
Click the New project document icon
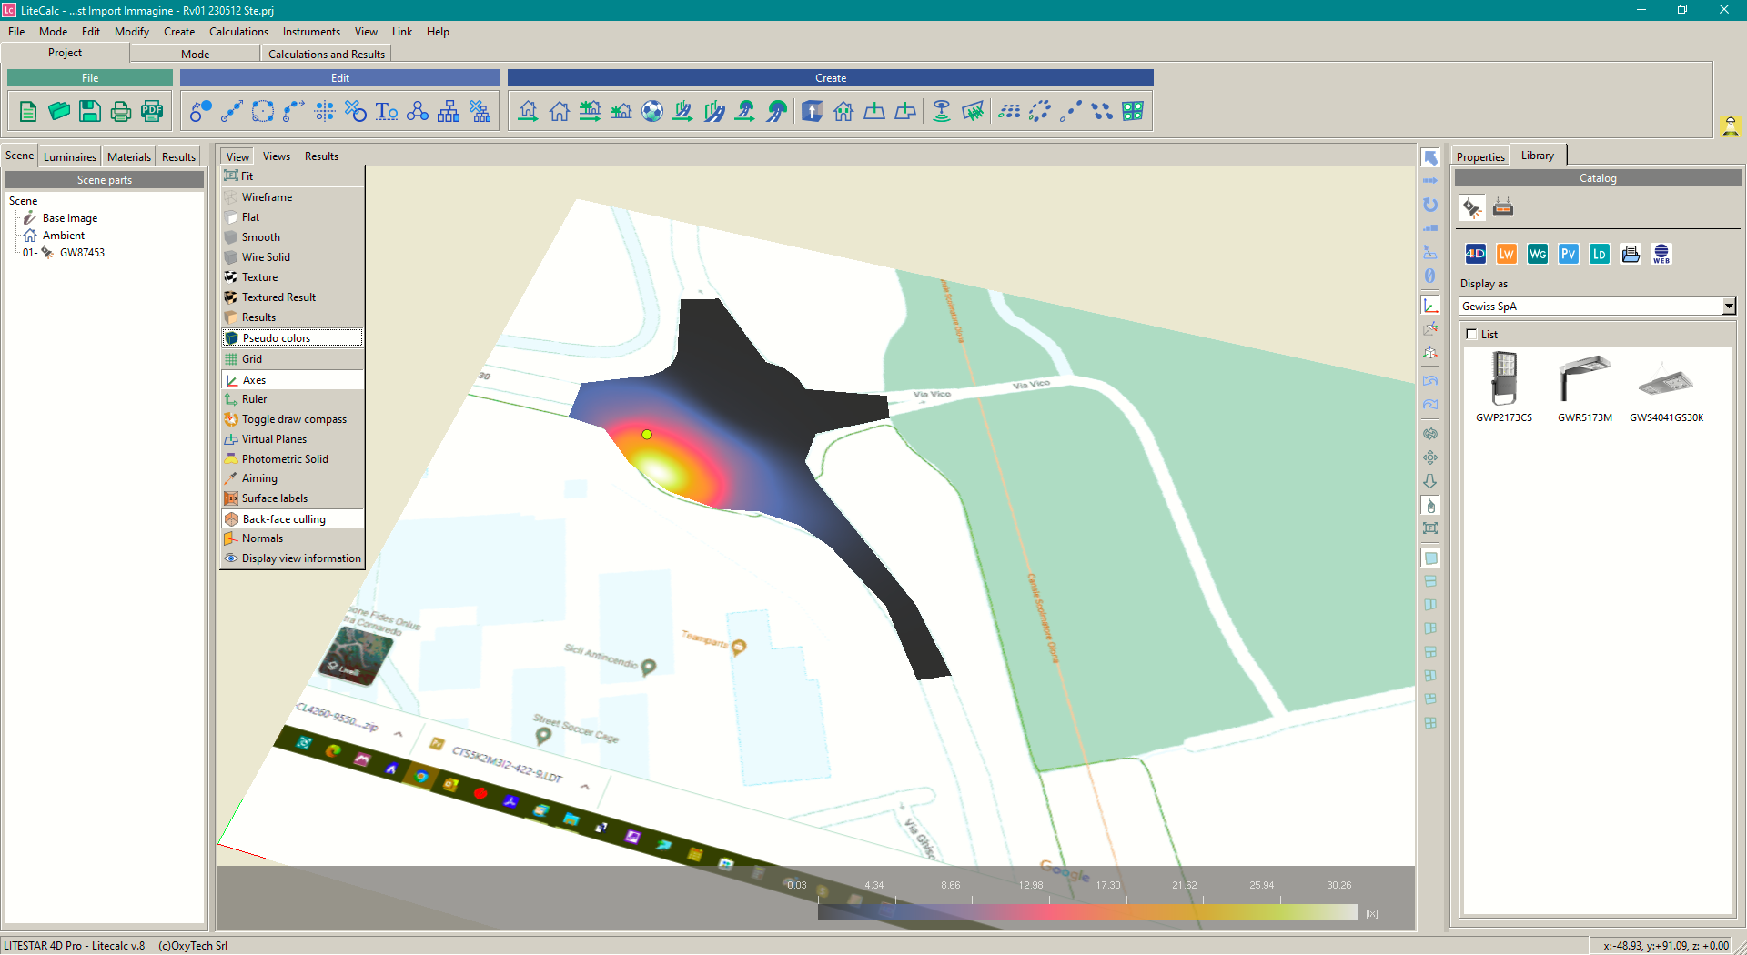(x=28, y=111)
